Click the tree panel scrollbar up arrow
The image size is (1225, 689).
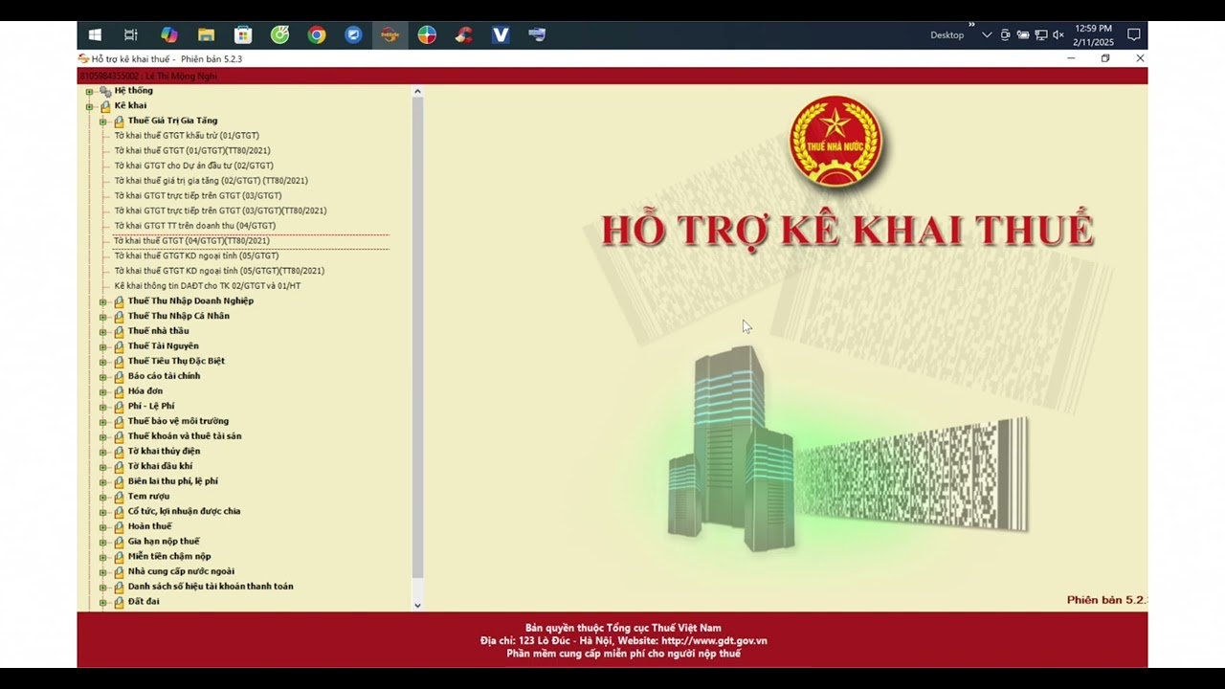(417, 92)
